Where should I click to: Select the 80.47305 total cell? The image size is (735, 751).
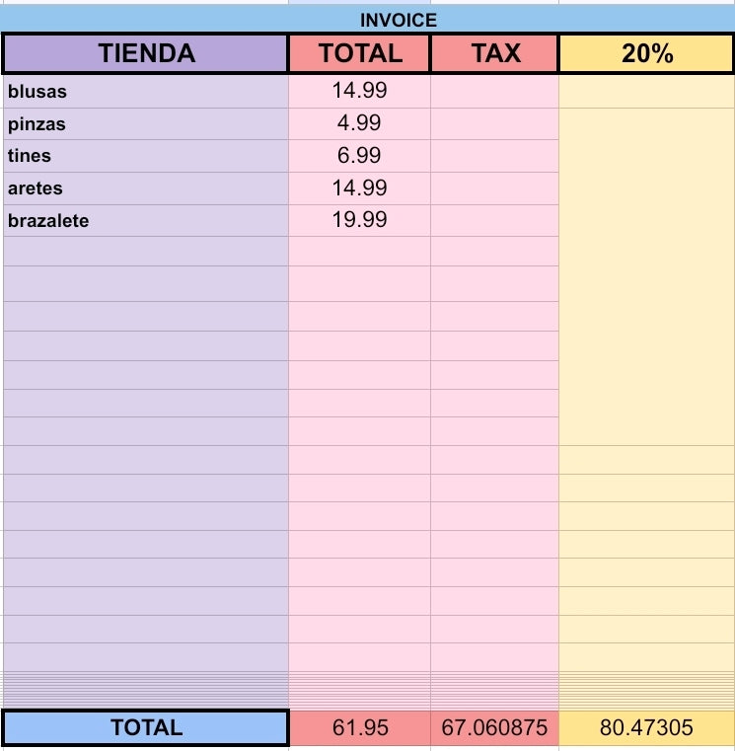(x=646, y=728)
